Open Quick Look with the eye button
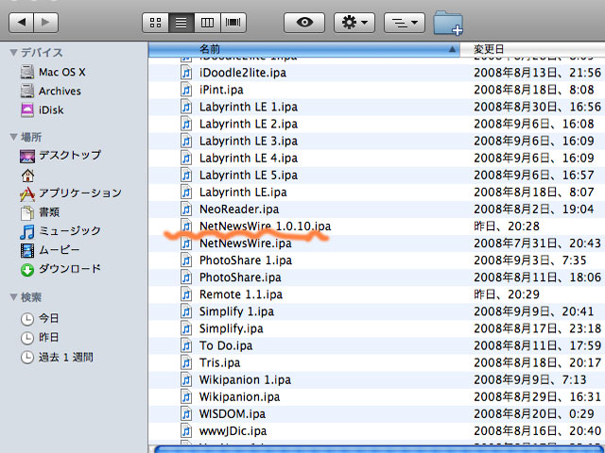 pos(304,23)
